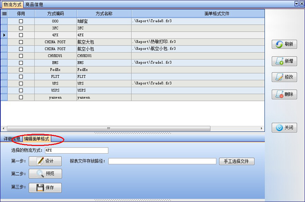305x202 pixels.
Task: Select the E邮宝 name cell
Action: point(104,21)
